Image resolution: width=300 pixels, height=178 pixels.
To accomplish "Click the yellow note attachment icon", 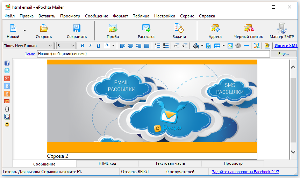I will [267, 46].
